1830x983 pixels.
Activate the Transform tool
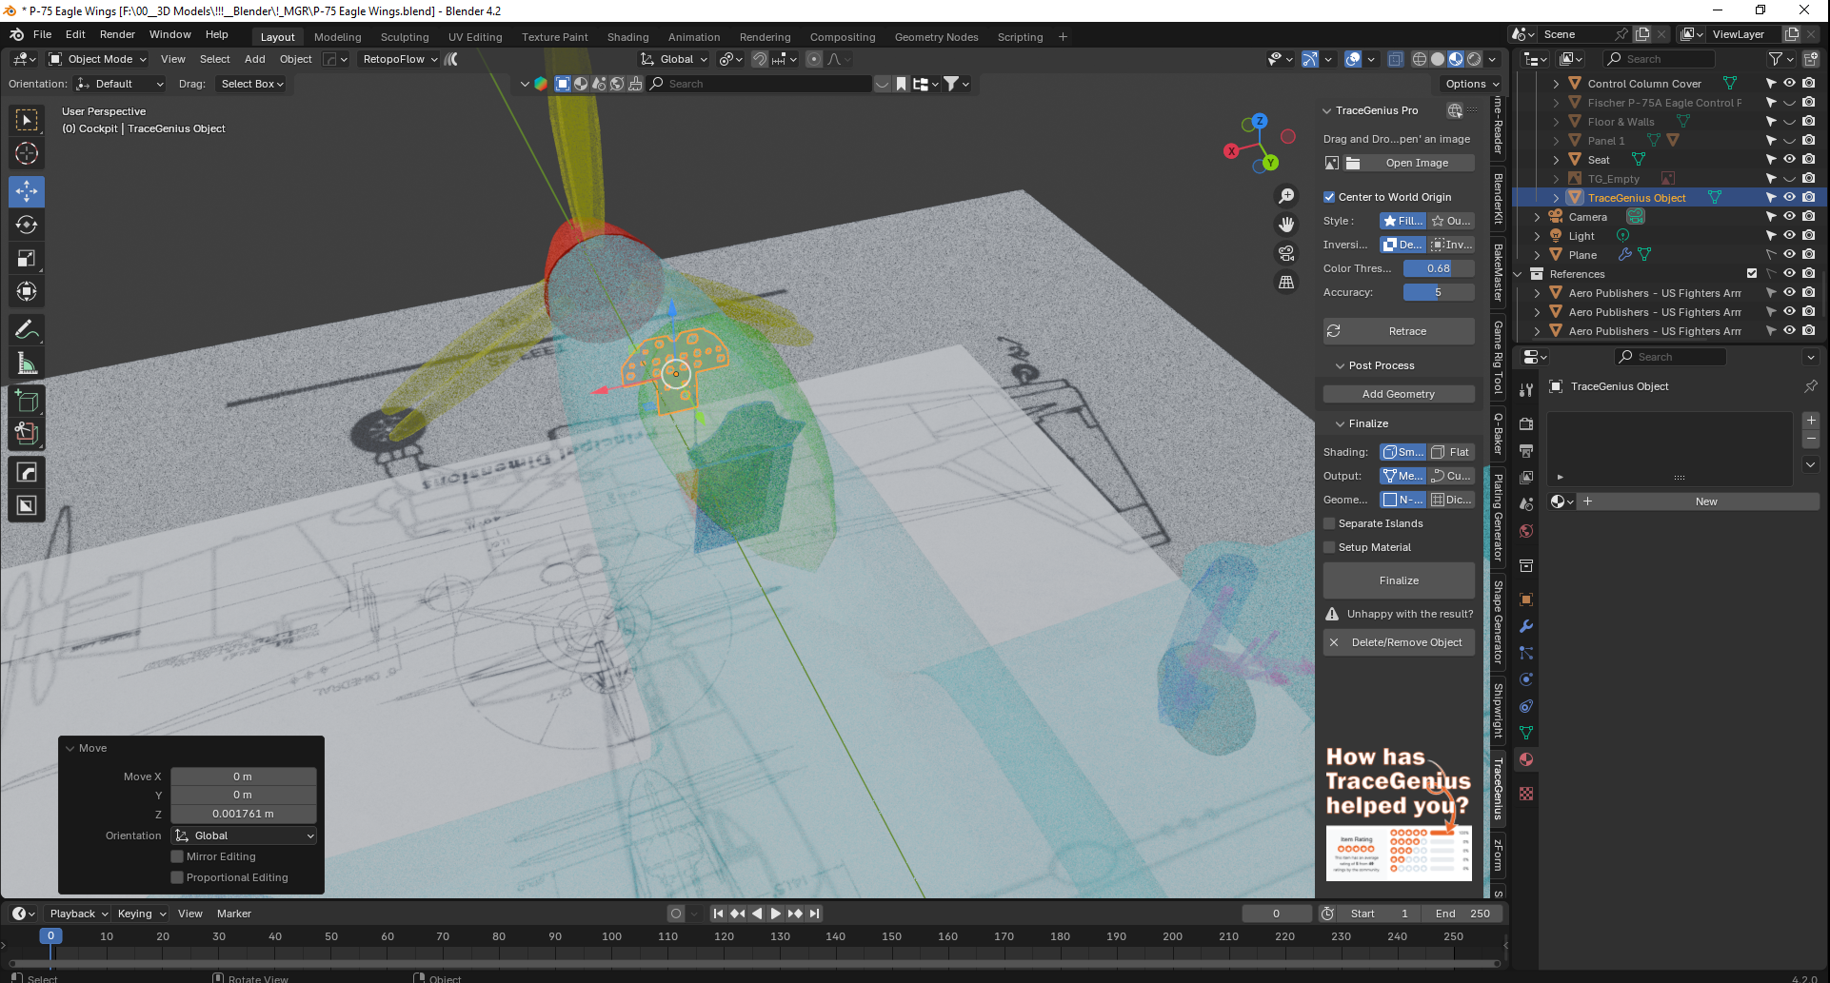[27, 291]
